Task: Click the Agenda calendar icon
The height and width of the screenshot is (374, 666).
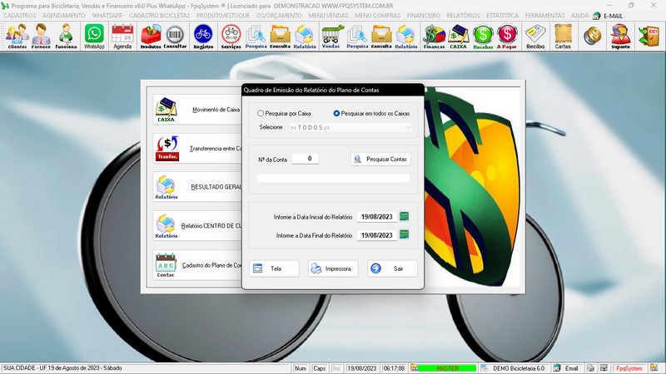Action: click(122, 37)
